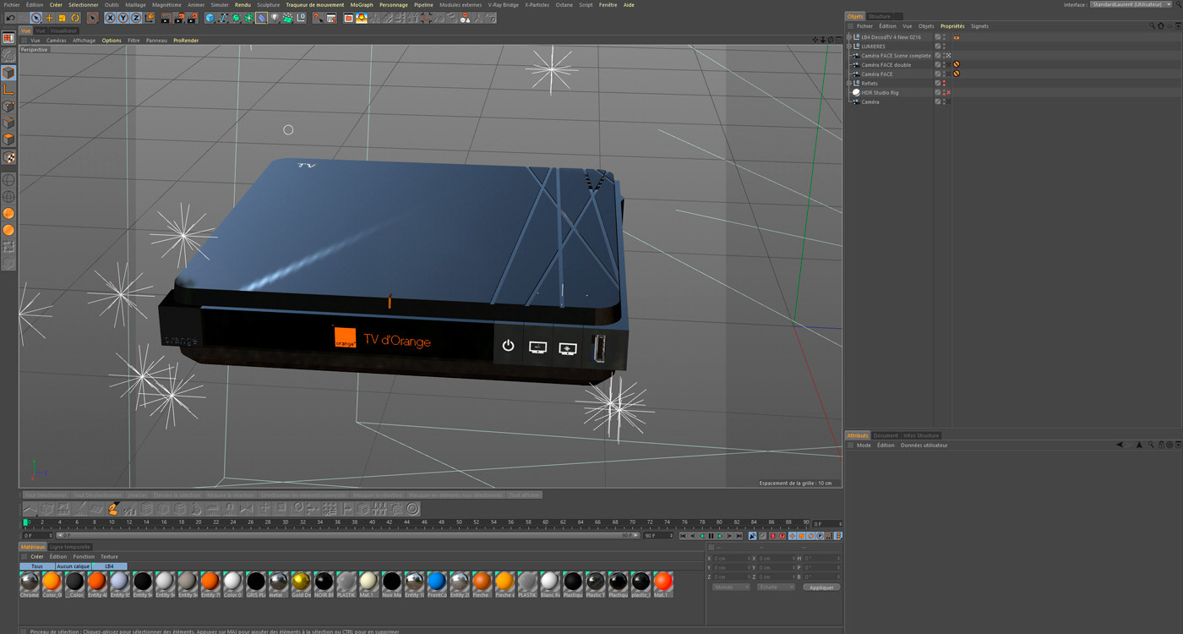The image size is (1183, 634).
Task: Select the Model mode cube icon
Action: click(x=8, y=74)
